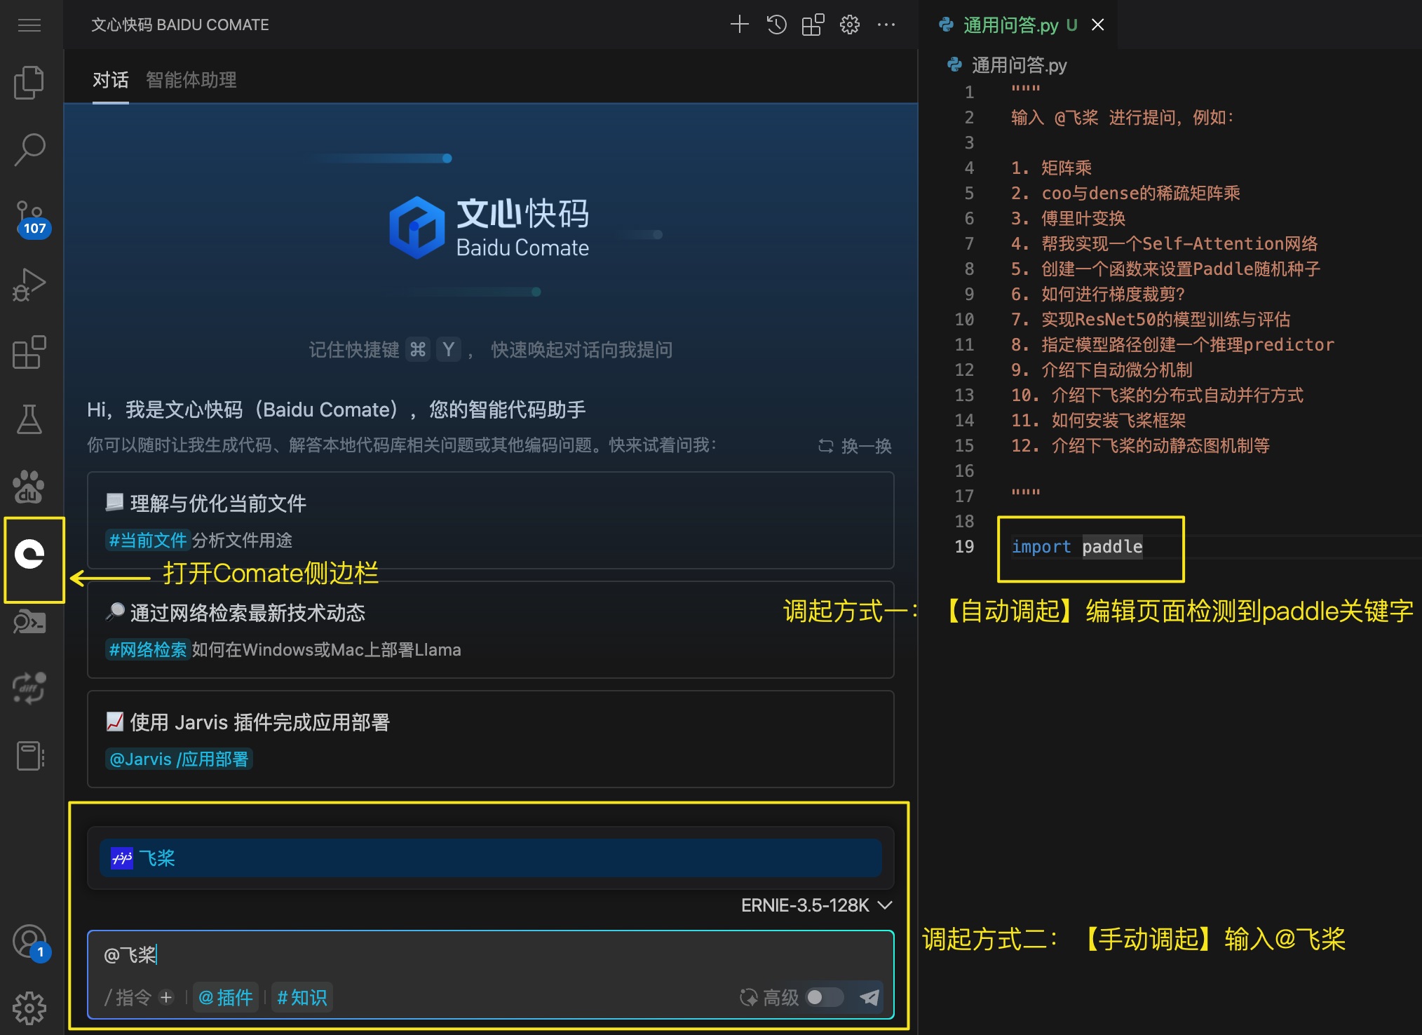Click the @插件 plugin button
Viewport: 1422px width, 1035px height.
pyautogui.click(x=225, y=996)
